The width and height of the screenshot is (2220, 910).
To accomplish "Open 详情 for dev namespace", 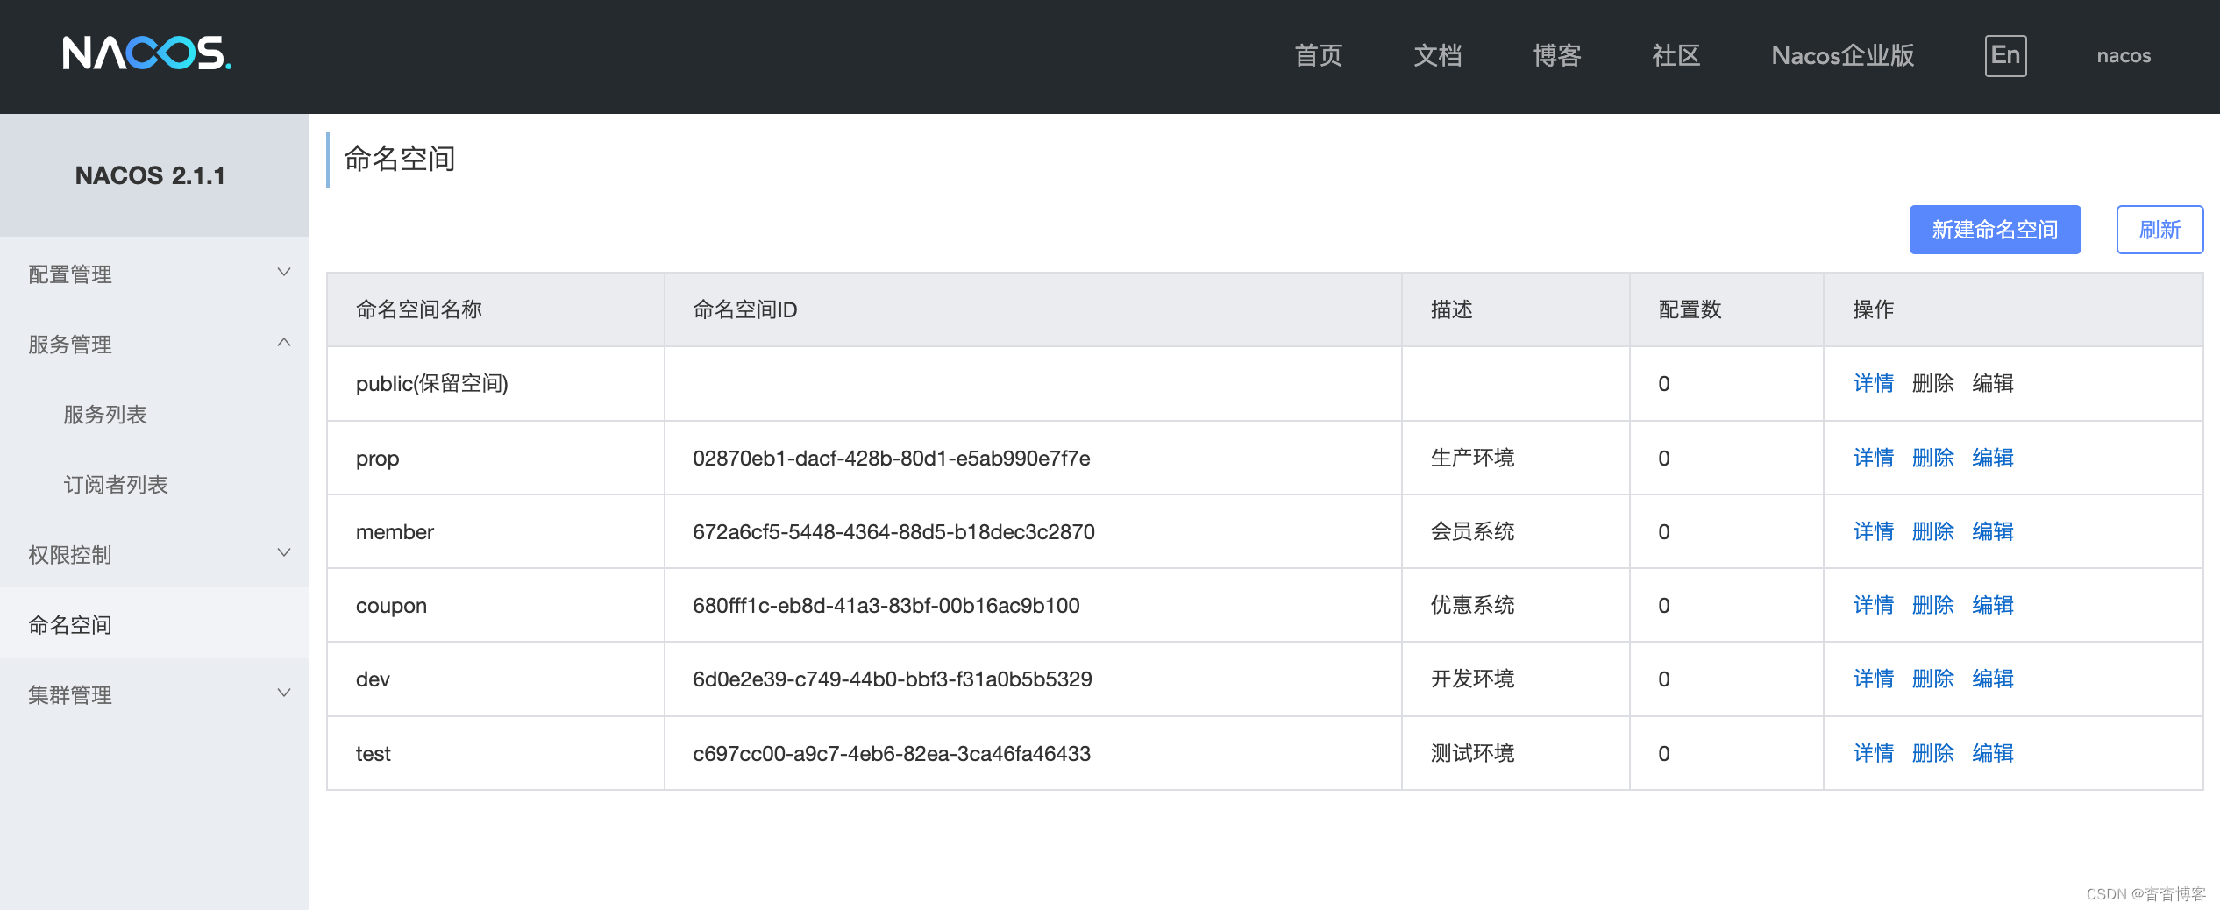I will pos(1873,679).
